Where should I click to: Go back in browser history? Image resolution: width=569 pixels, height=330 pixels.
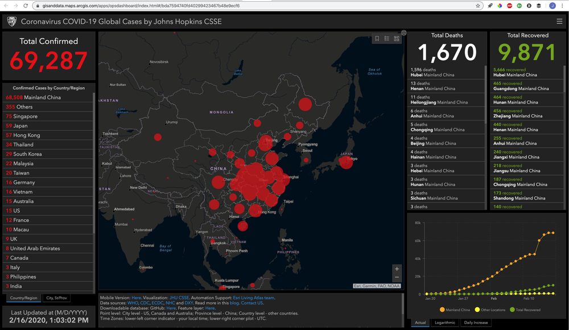(6, 6)
